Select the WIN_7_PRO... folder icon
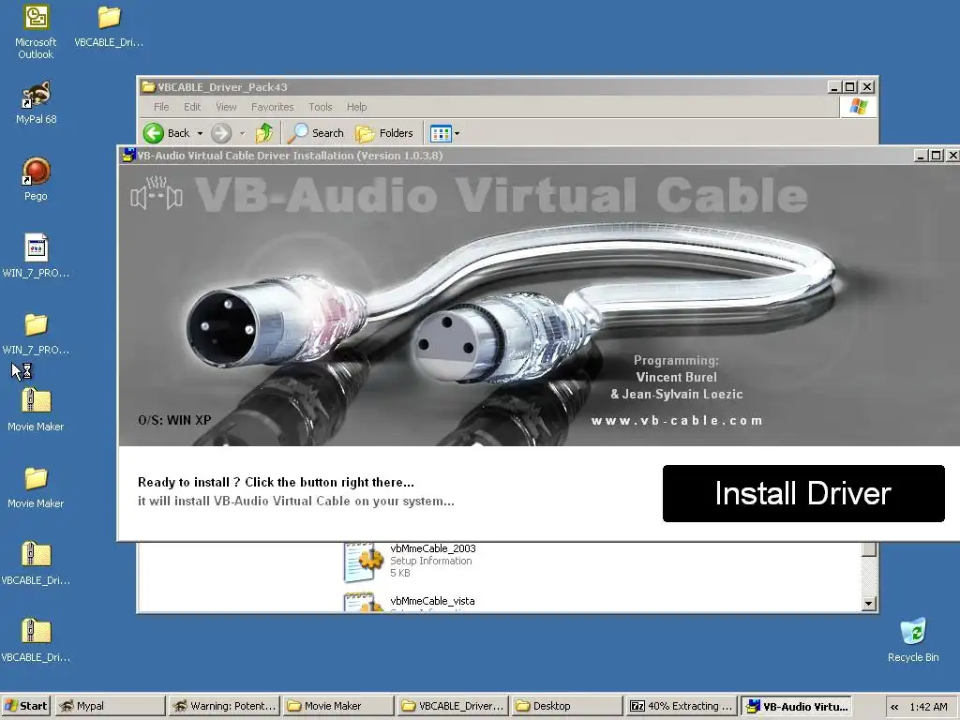Viewport: 960px width, 720px height. tap(37, 334)
